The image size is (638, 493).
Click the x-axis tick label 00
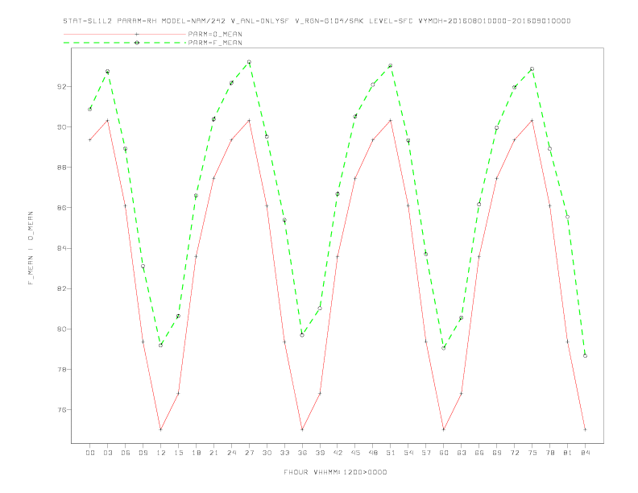[90, 453]
